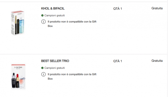Viewport: 168px width, 97px height.
Task: Click the info icon under KHOL & BIFACIL
Action: [43, 22]
